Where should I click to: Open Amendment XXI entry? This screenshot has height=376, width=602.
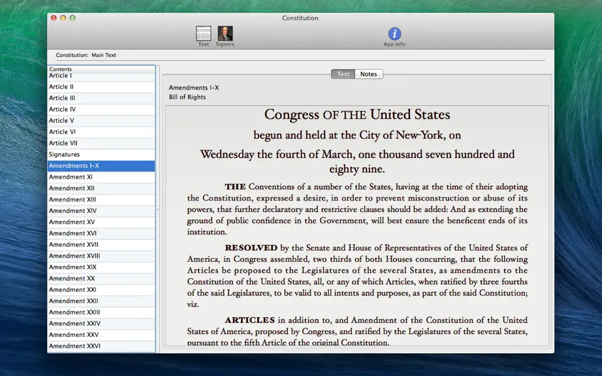tap(101, 290)
